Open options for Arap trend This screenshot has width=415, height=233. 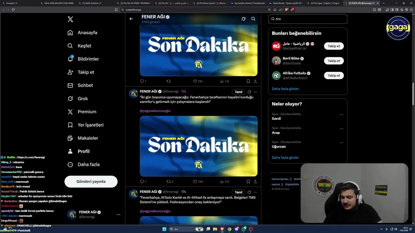pos(341,129)
